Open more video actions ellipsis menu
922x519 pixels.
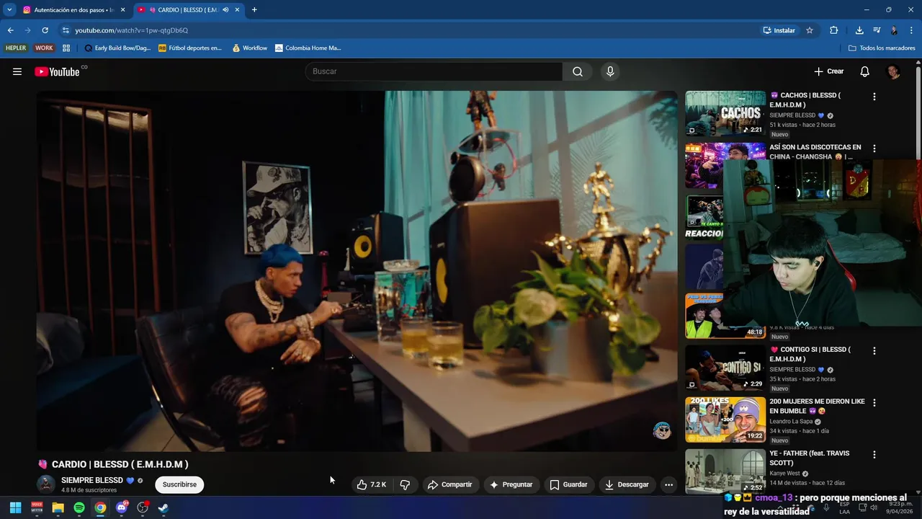coord(668,484)
